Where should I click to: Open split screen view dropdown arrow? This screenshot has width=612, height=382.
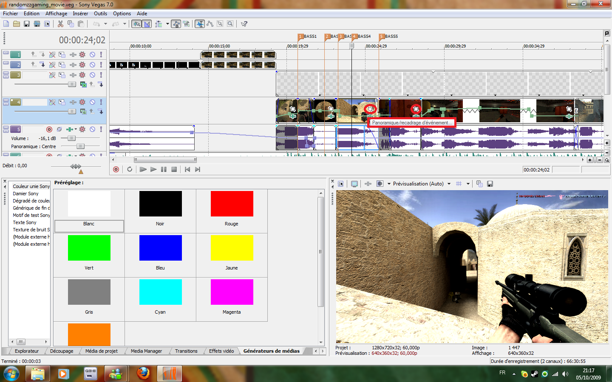pyautogui.click(x=389, y=184)
